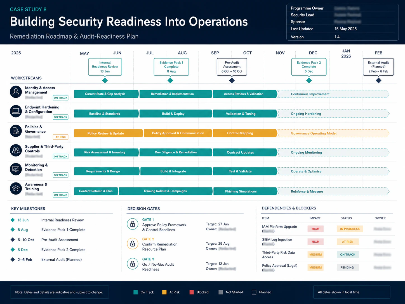Click the Gate 3 padlock icon
The height and width of the screenshot is (304, 405).
tap(133, 264)
